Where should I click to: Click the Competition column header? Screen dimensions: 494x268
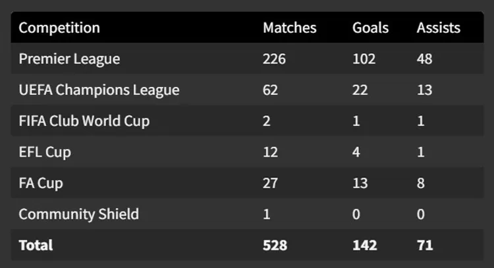(59, 28)
